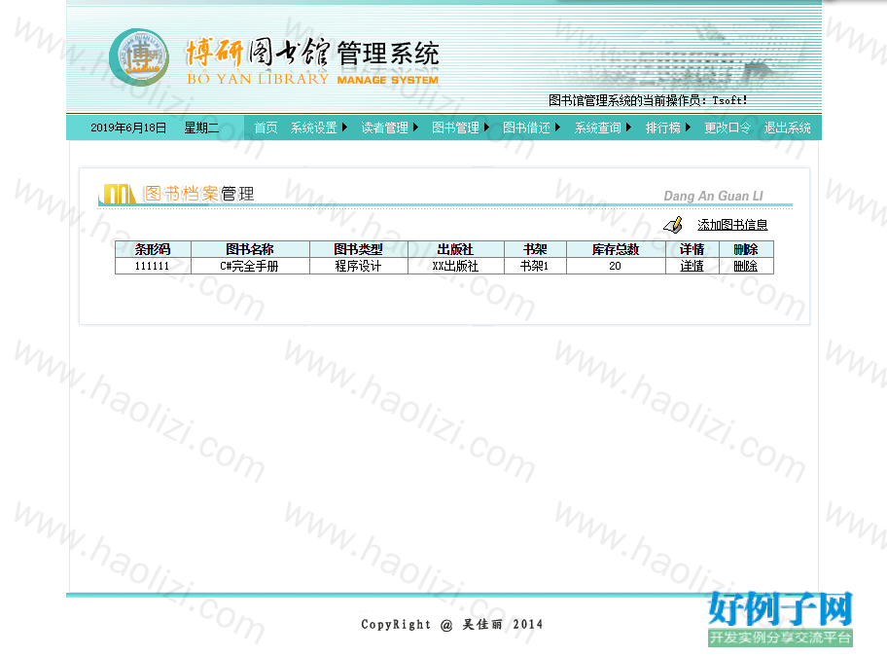Click the 出版社 column header
887x657 pixels.
(455, 249)
